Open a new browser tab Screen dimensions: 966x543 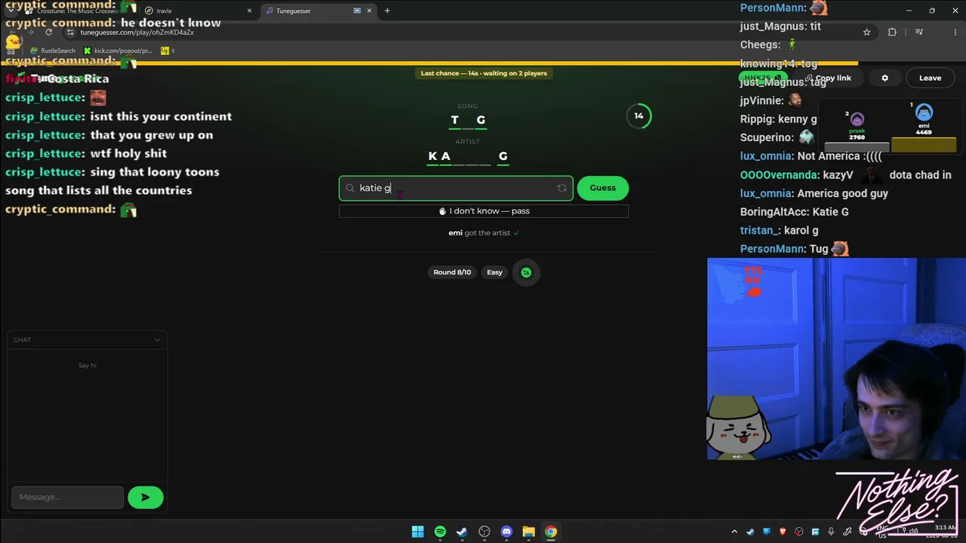387,11
